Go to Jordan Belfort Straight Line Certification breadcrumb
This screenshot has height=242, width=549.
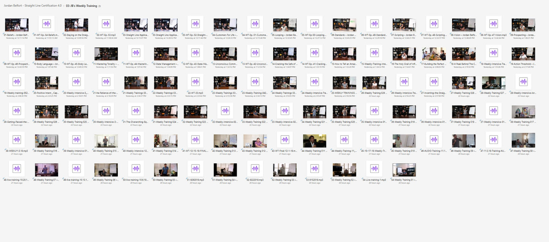(x=33, y=6)
